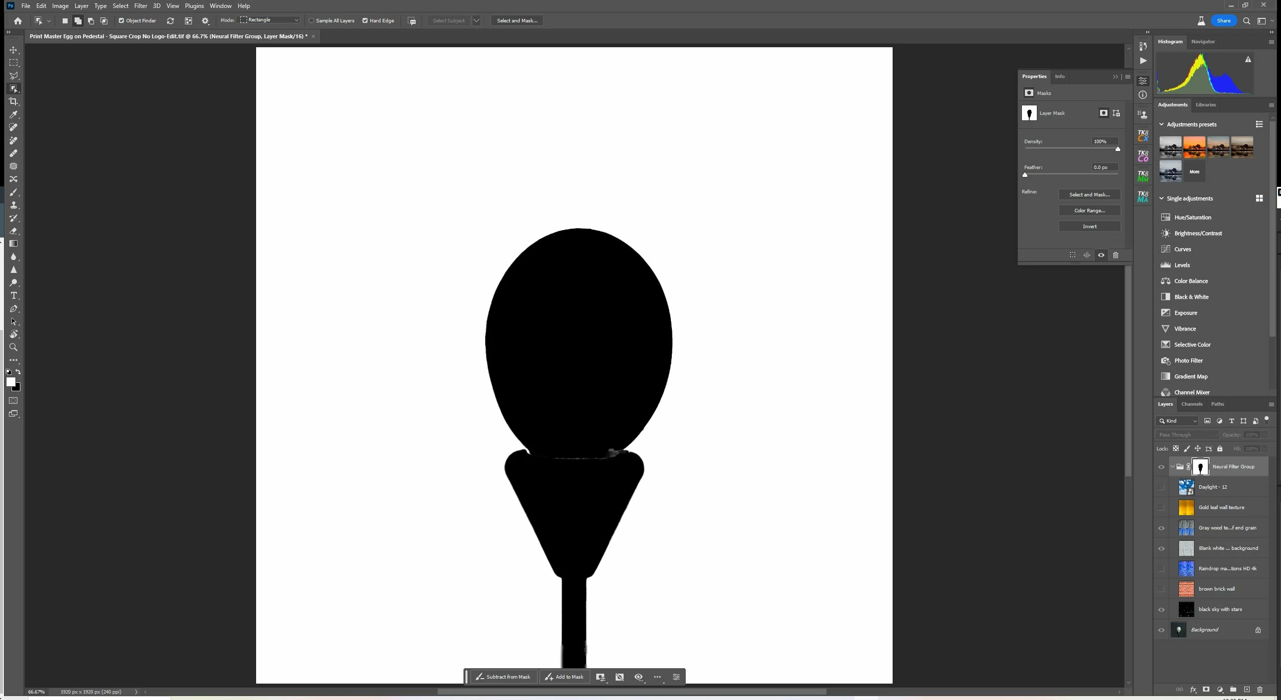The image size is (1281, 700).
Task: Click the mask Density slider handle
Action: pyautogui.click(x=1117, y=149)
